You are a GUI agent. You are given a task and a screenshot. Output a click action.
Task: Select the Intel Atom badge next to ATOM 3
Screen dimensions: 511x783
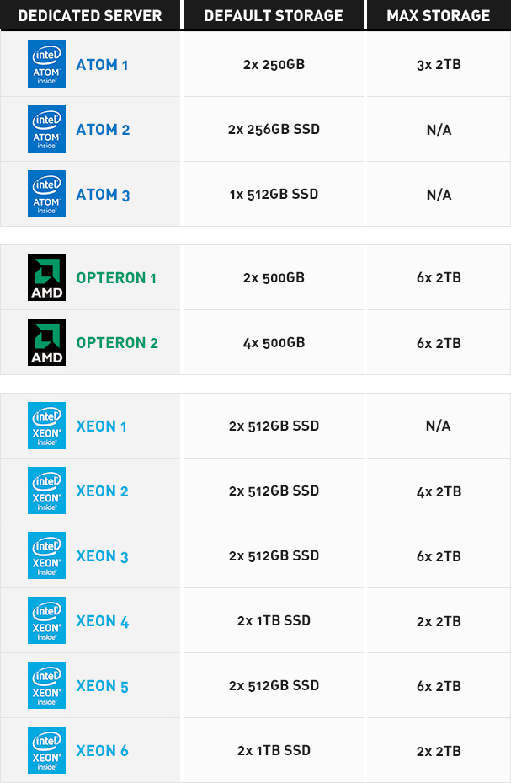point(46,194)
